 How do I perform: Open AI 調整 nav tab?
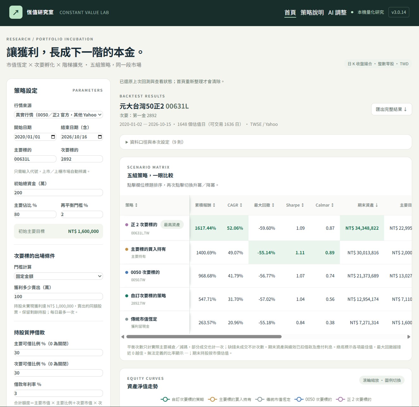[337, 12]
